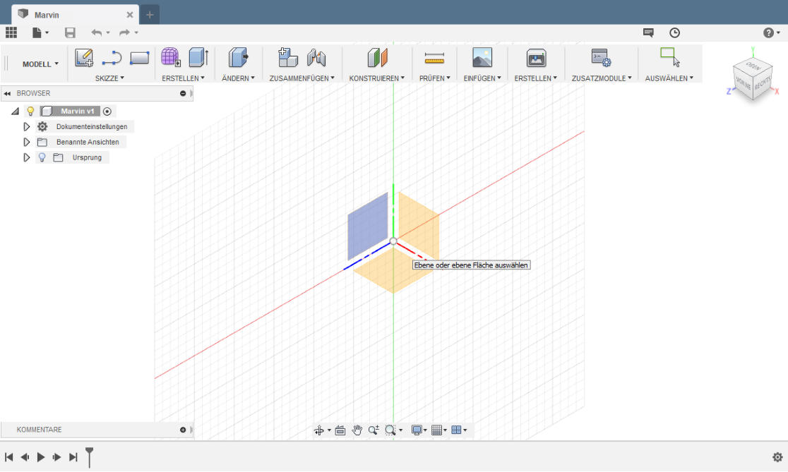Select the Extrude tool
This screenshot has height=472, width=788.
pos(198,58)
